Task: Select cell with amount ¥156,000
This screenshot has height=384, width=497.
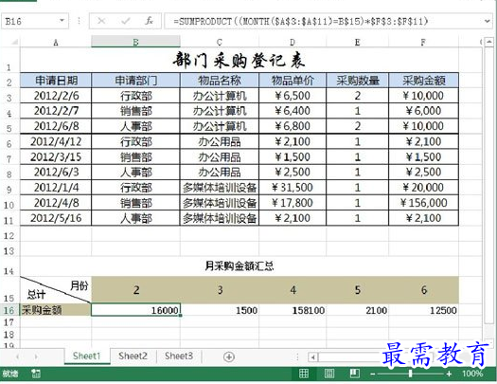Action: (x=423, y=203)
